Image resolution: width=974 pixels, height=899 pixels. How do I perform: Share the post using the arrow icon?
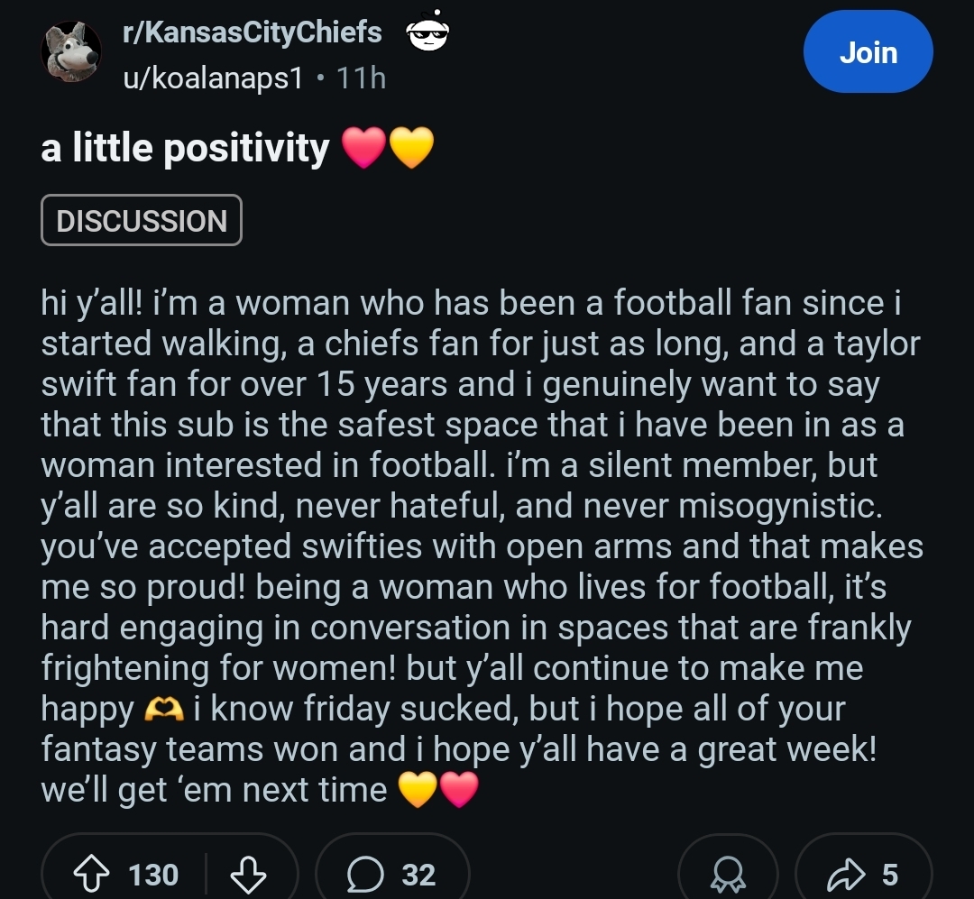(x=845, y=874)
